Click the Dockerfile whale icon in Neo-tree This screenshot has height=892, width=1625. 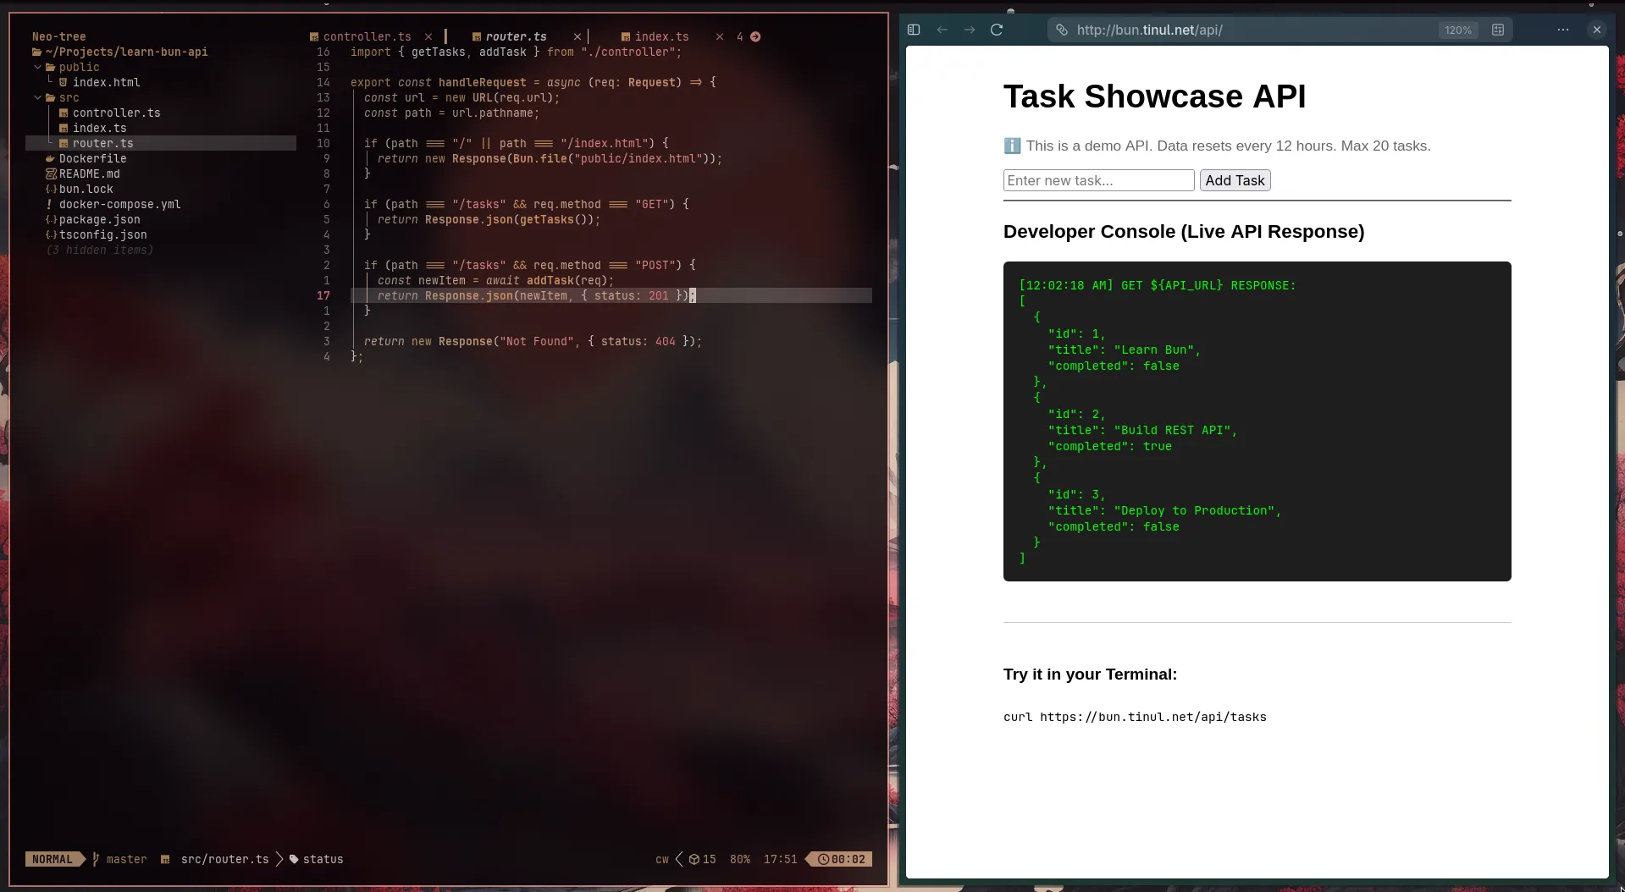coord(51,158)
